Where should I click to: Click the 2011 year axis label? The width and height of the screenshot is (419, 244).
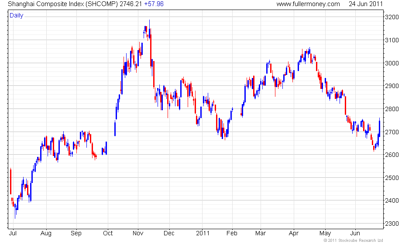(203, 234)
